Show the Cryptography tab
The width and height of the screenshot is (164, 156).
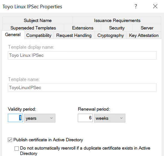tap(110, 35)
